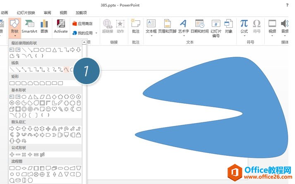Choose the lightning bolt shape
Image resolution: width=295 pixels, height=184 pixels.
click(x=60, y=109)
